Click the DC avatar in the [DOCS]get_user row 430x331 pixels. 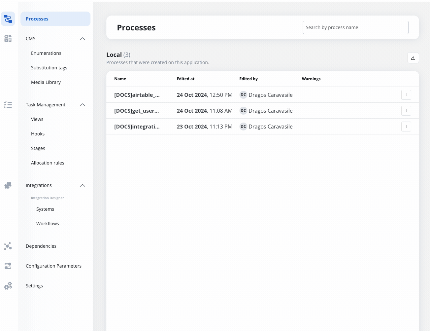click(x=243, y=111)
